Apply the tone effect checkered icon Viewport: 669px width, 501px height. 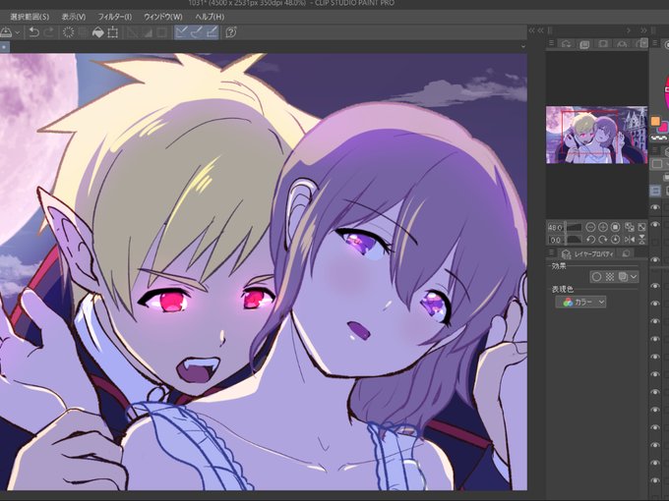coord(610,277)
